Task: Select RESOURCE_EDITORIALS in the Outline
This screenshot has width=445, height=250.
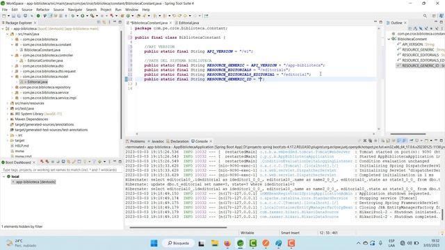Action: (420, 55)
